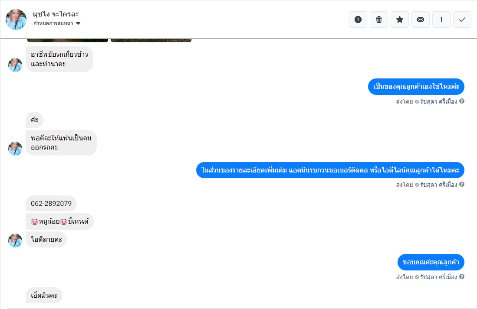Click help icon beside first รัชสุดา ศรีเมือง
The image size is (477, 309).
[462, 101]
